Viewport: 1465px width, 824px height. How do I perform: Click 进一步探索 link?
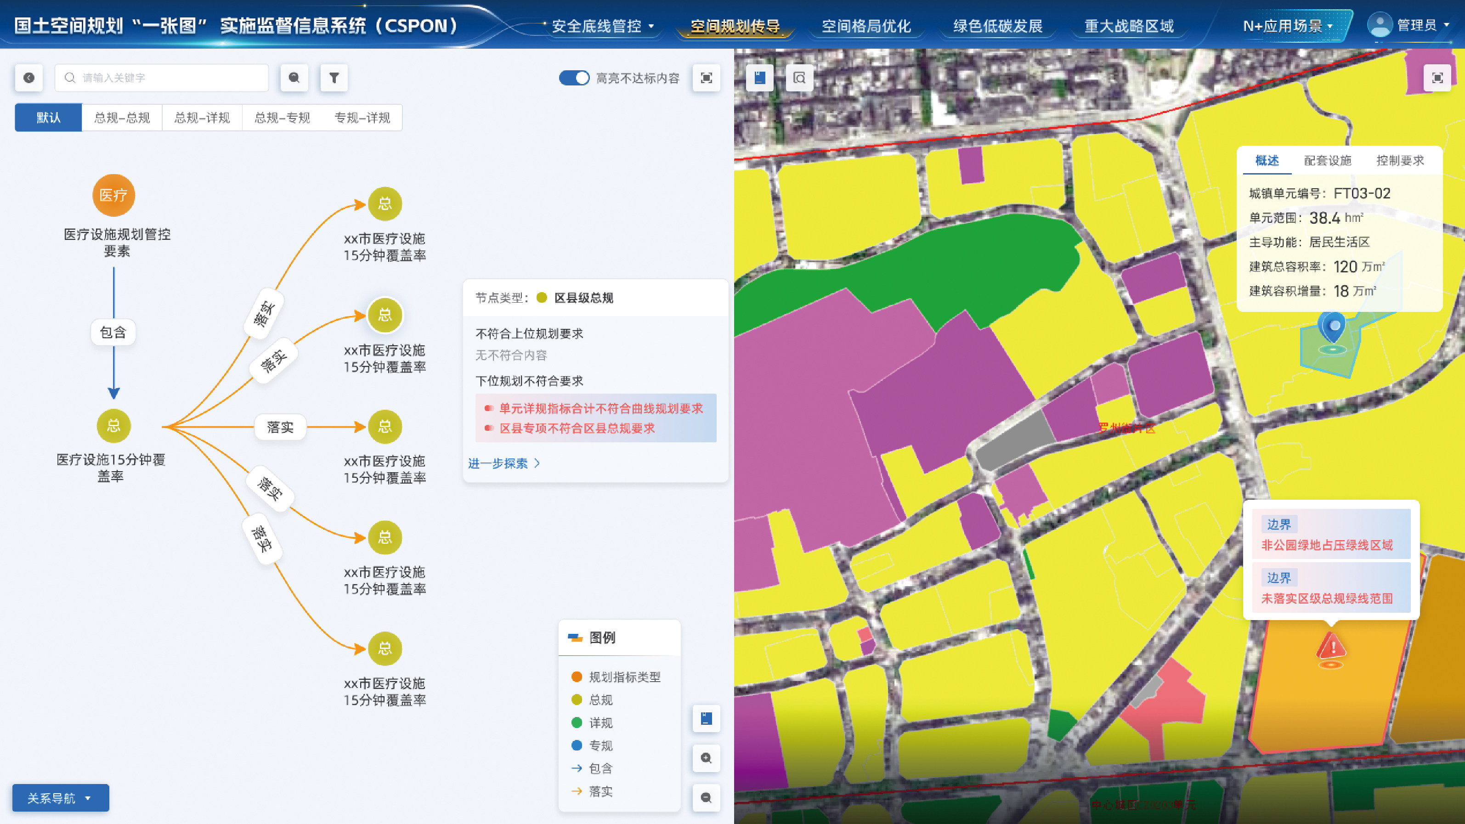coord(504,463)
